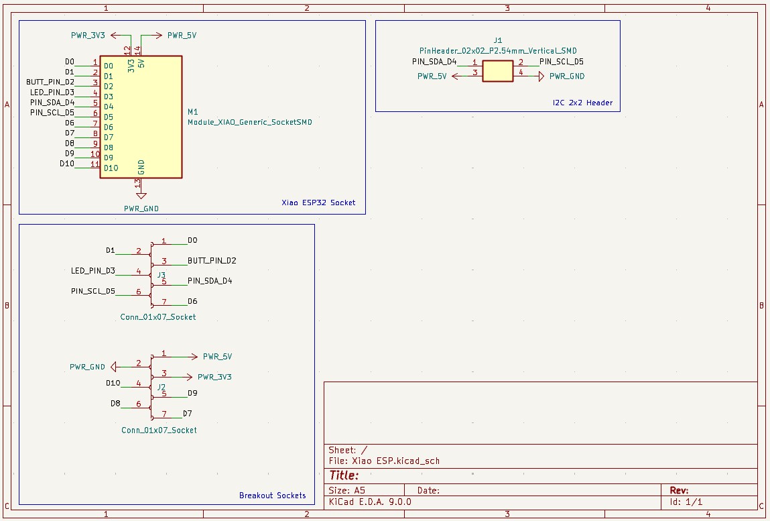Viewport: 770px width, 521px height.
Task: Select 'Size: A5' in the title block
Action: click(x=346, y=491)
